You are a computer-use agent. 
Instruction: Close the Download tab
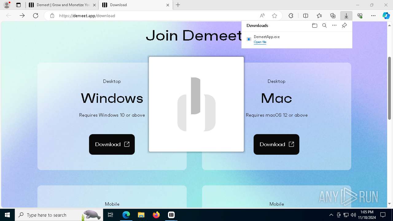coord(168,5)
